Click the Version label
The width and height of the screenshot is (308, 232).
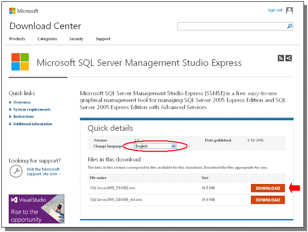coord(101,140)
